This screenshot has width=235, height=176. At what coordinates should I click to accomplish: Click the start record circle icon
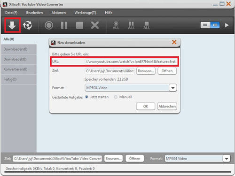(x=49, y=25)
